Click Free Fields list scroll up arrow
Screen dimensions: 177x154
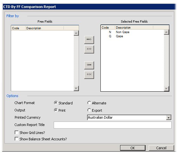coord(76,33)
